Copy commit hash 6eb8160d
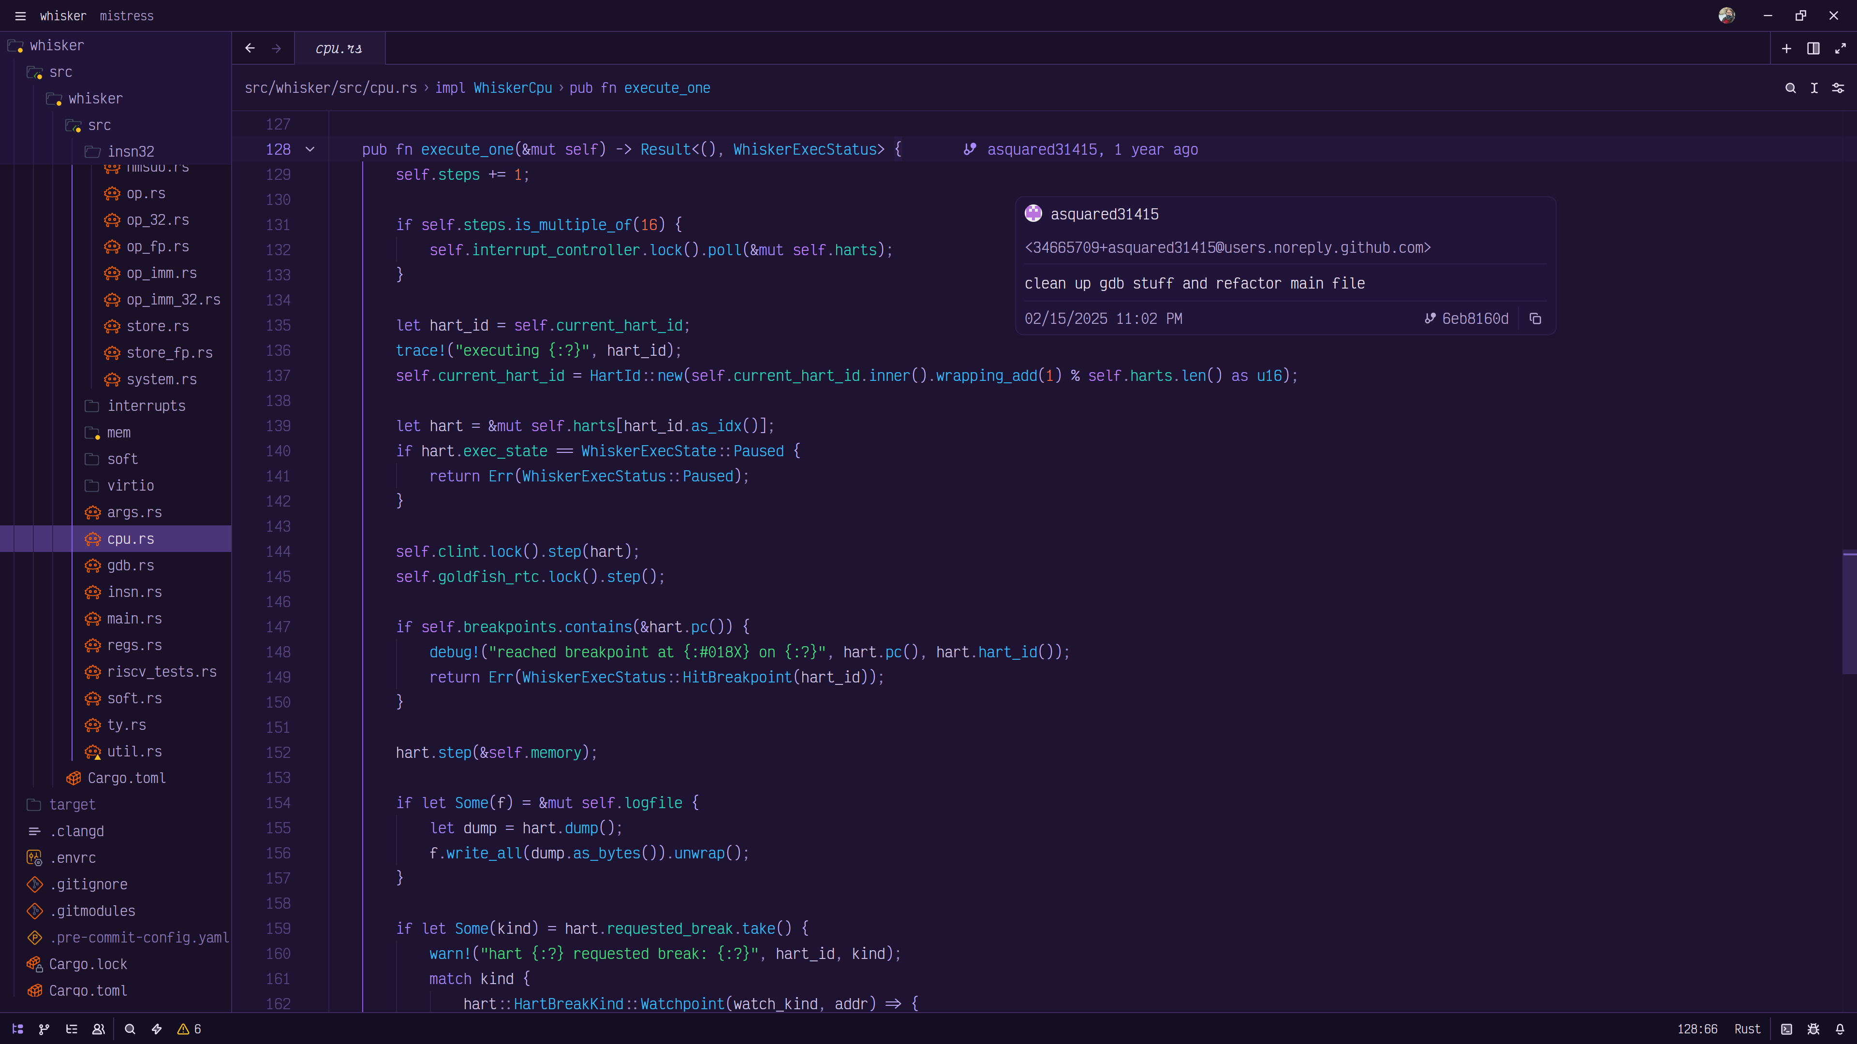The height and width of the screenshot is (1044, 1857). (1535, 319)
